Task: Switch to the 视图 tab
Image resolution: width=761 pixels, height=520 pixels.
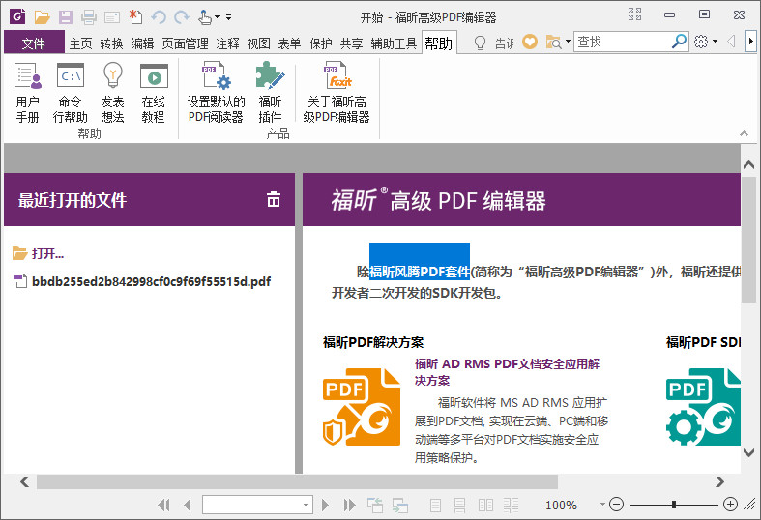Action: [259, 43]
